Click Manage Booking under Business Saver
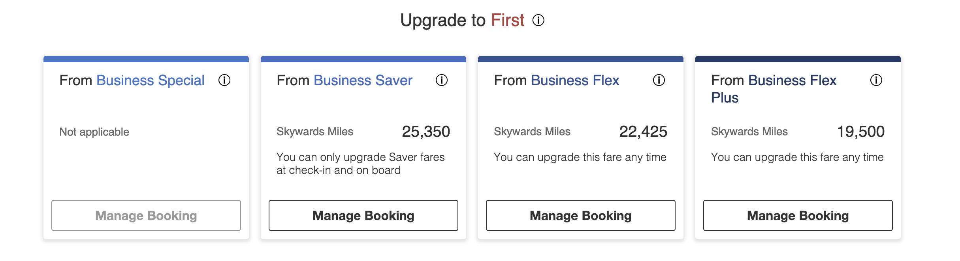The image size is (960, 261). 363,216
